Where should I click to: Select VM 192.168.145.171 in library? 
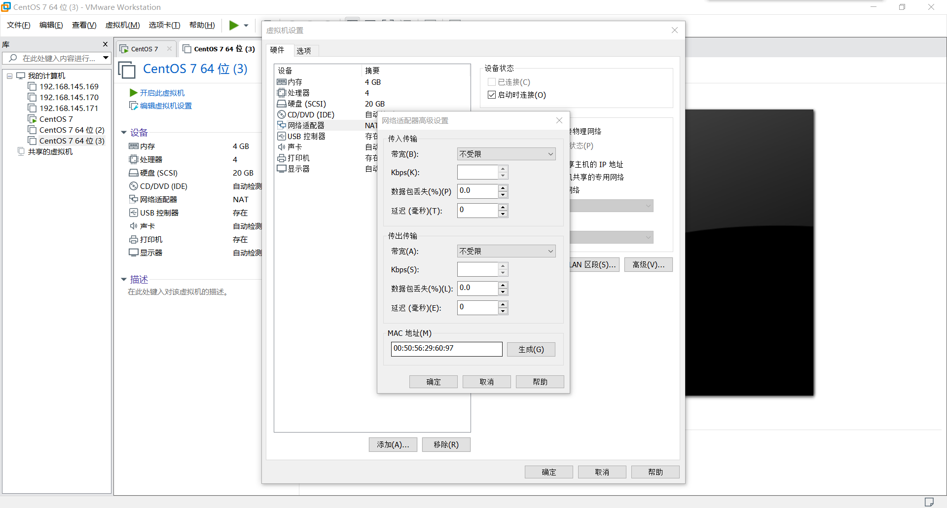click(69, 109)
